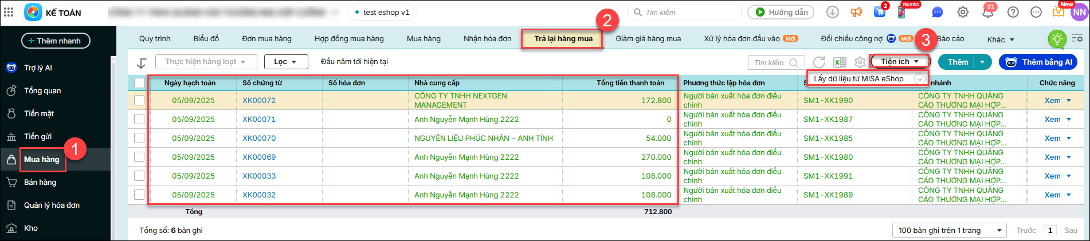Screen dimensions: 1090x241
Task: Expand the Tiện ích dropdown
Action: [900, 62]
